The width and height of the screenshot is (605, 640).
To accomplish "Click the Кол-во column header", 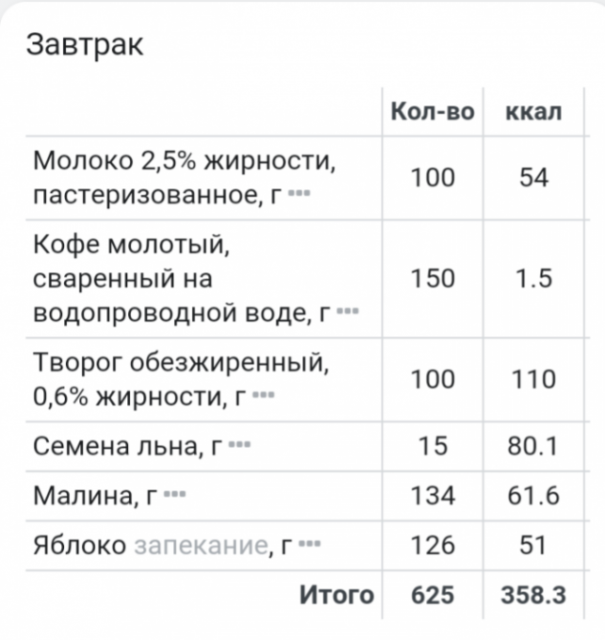I will pos(432,112).
